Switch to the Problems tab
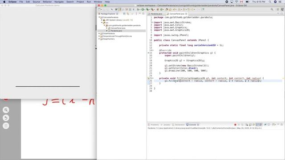The width and height of the screenshot is (285, 160). click(x=153, y=125)
